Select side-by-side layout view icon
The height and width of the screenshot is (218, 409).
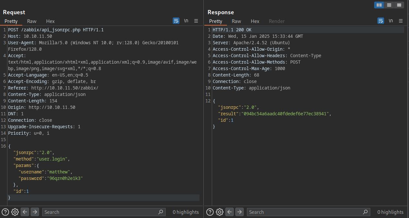379,5
